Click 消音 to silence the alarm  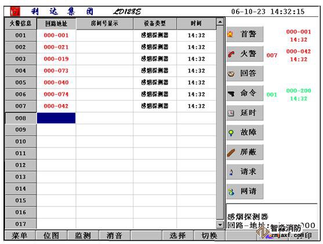115,235
